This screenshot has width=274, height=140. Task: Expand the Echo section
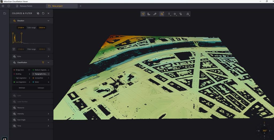[48, 56]
